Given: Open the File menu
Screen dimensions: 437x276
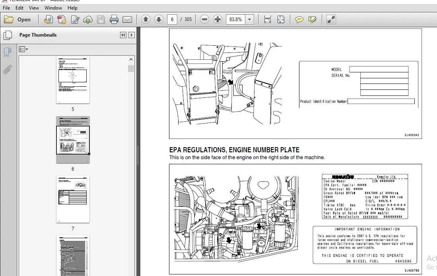Looking at the screenshot, I should click(x=6, y=8).
